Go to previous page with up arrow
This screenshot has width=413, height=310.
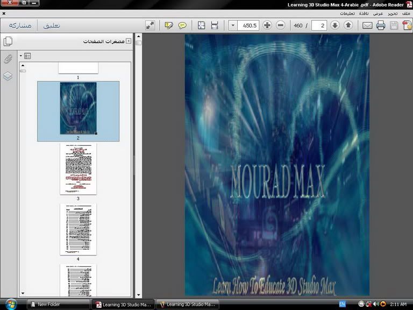point(348,25)
